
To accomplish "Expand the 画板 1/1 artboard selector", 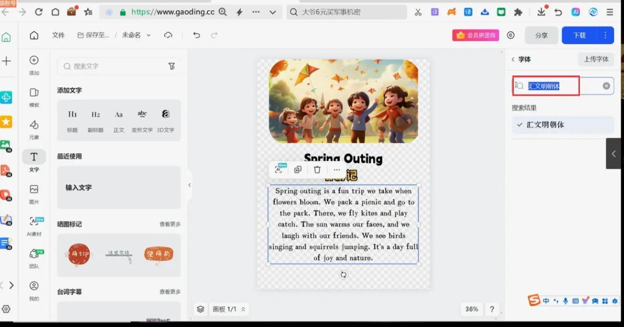I will coord(229,309).
